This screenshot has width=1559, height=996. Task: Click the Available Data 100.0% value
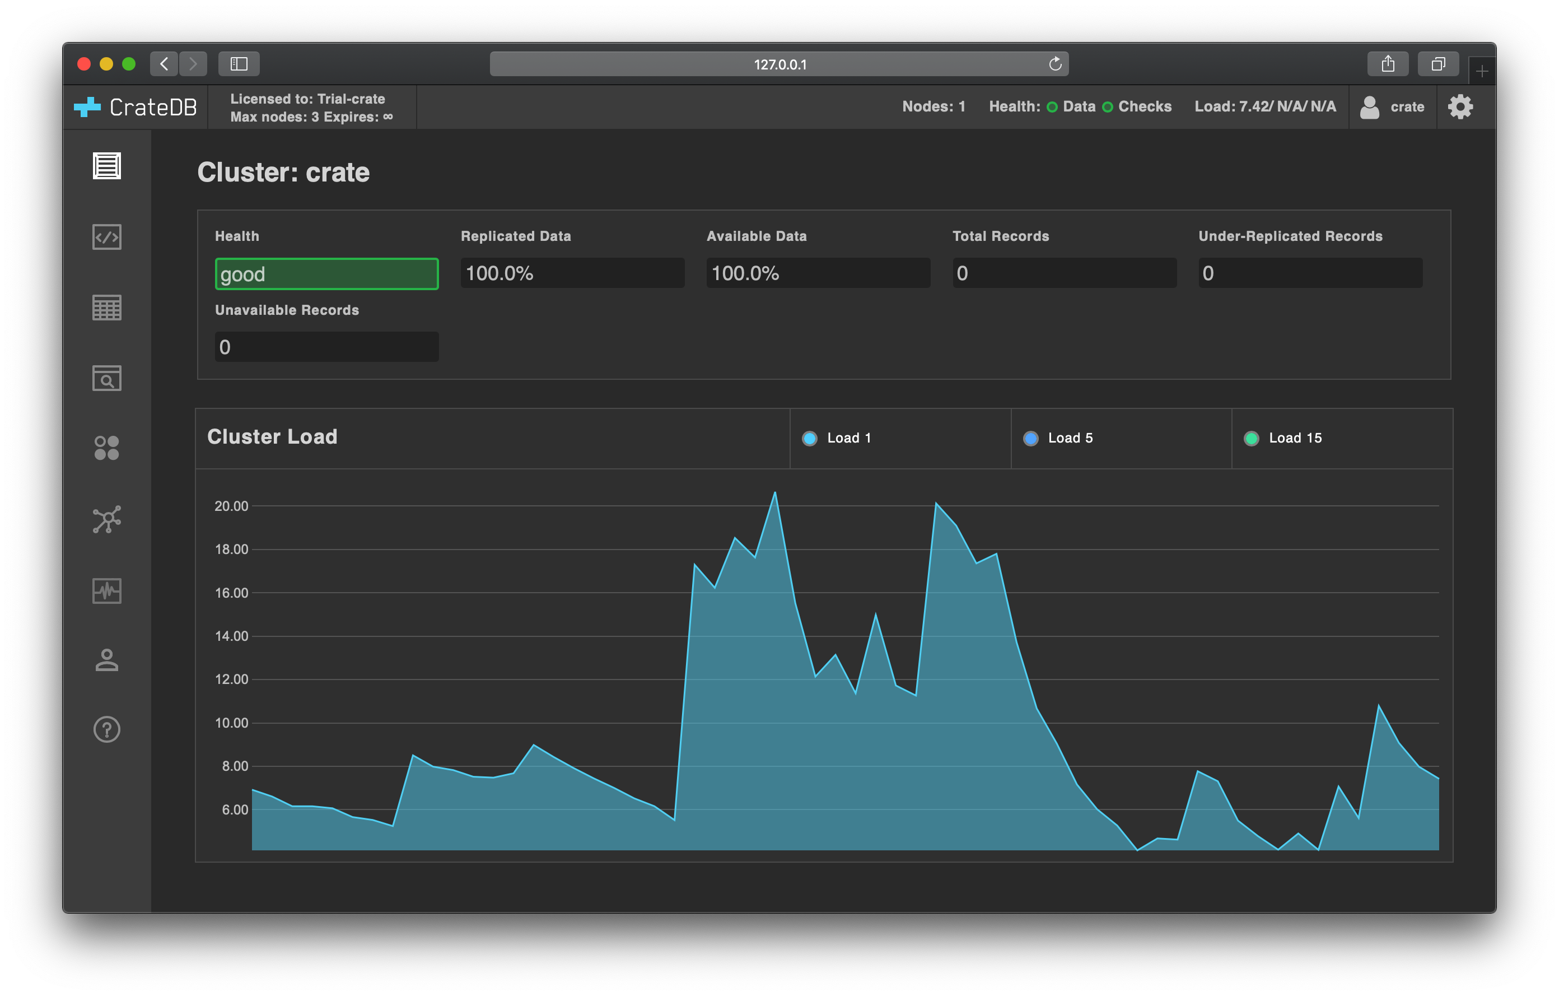(818, 273)
